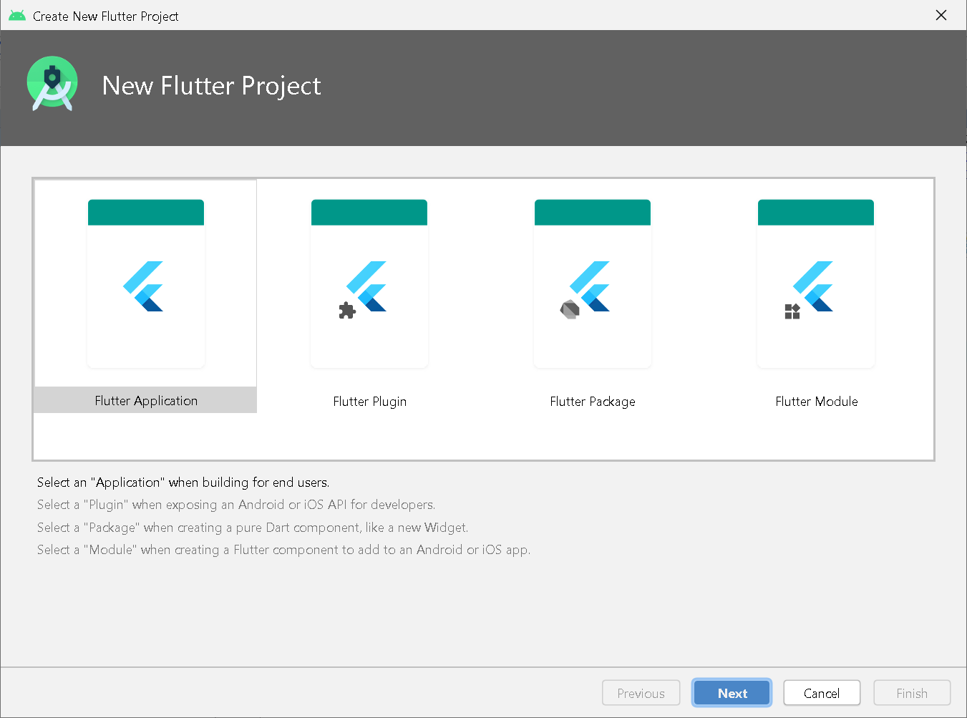Image resolution: width=967 pixels, height=718 pixels.
Task: Click the puzzle piece icon on Flutter Plugin
Action: click(347, 311)
